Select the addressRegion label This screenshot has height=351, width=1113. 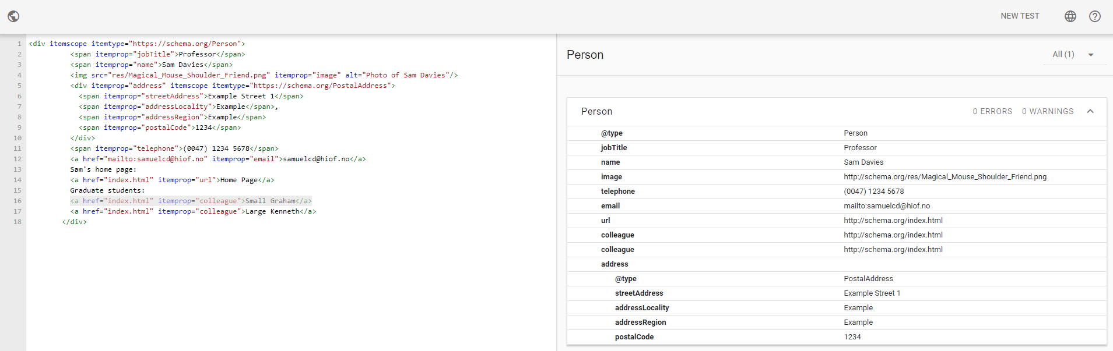coord(640,322)
